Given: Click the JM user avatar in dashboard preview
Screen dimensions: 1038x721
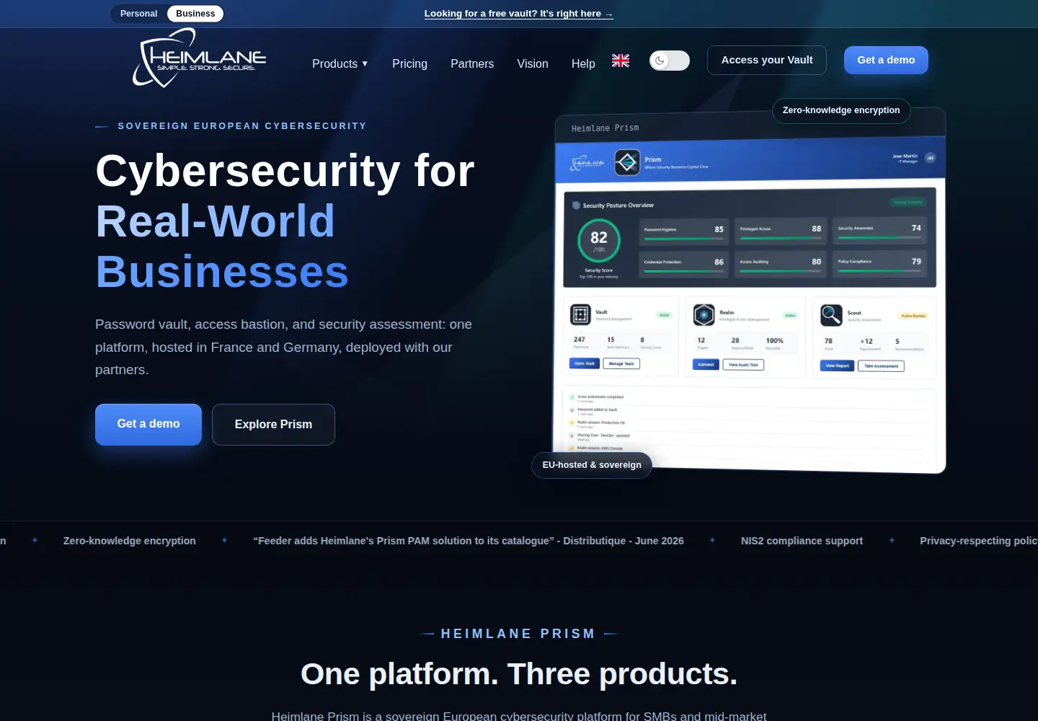Looking at the screenshot, I should click(x=930, y=158).
